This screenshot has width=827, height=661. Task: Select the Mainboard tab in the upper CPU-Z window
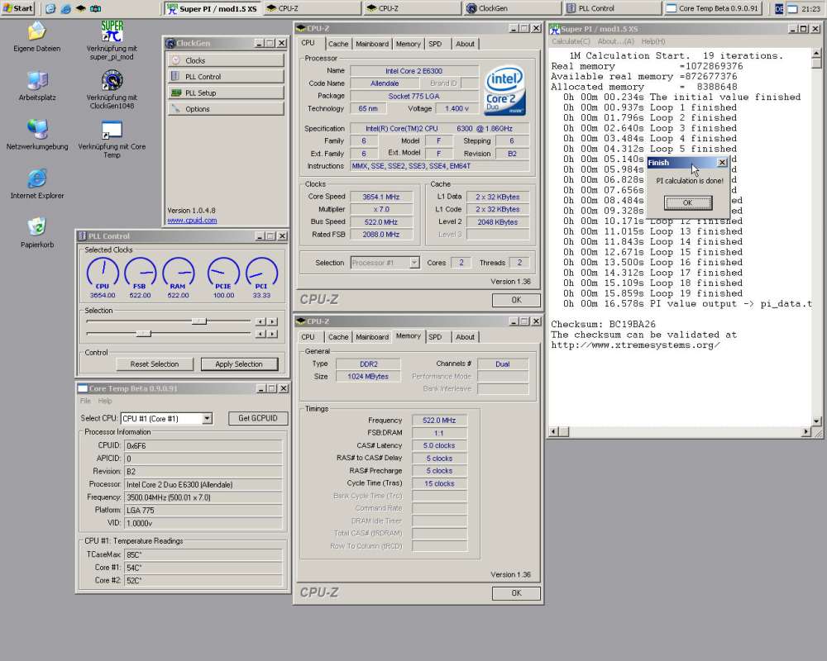[372, 44]
